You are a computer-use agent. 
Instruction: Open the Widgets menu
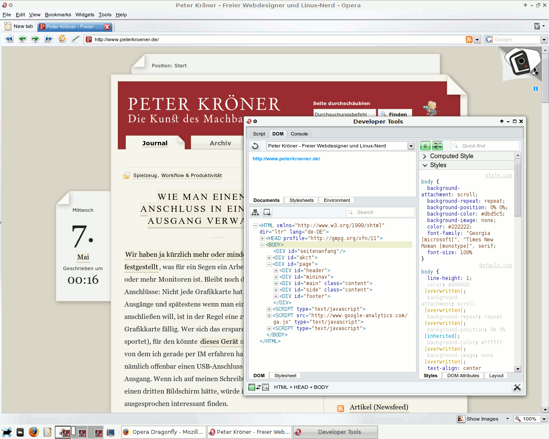click(x=85, y=15)
